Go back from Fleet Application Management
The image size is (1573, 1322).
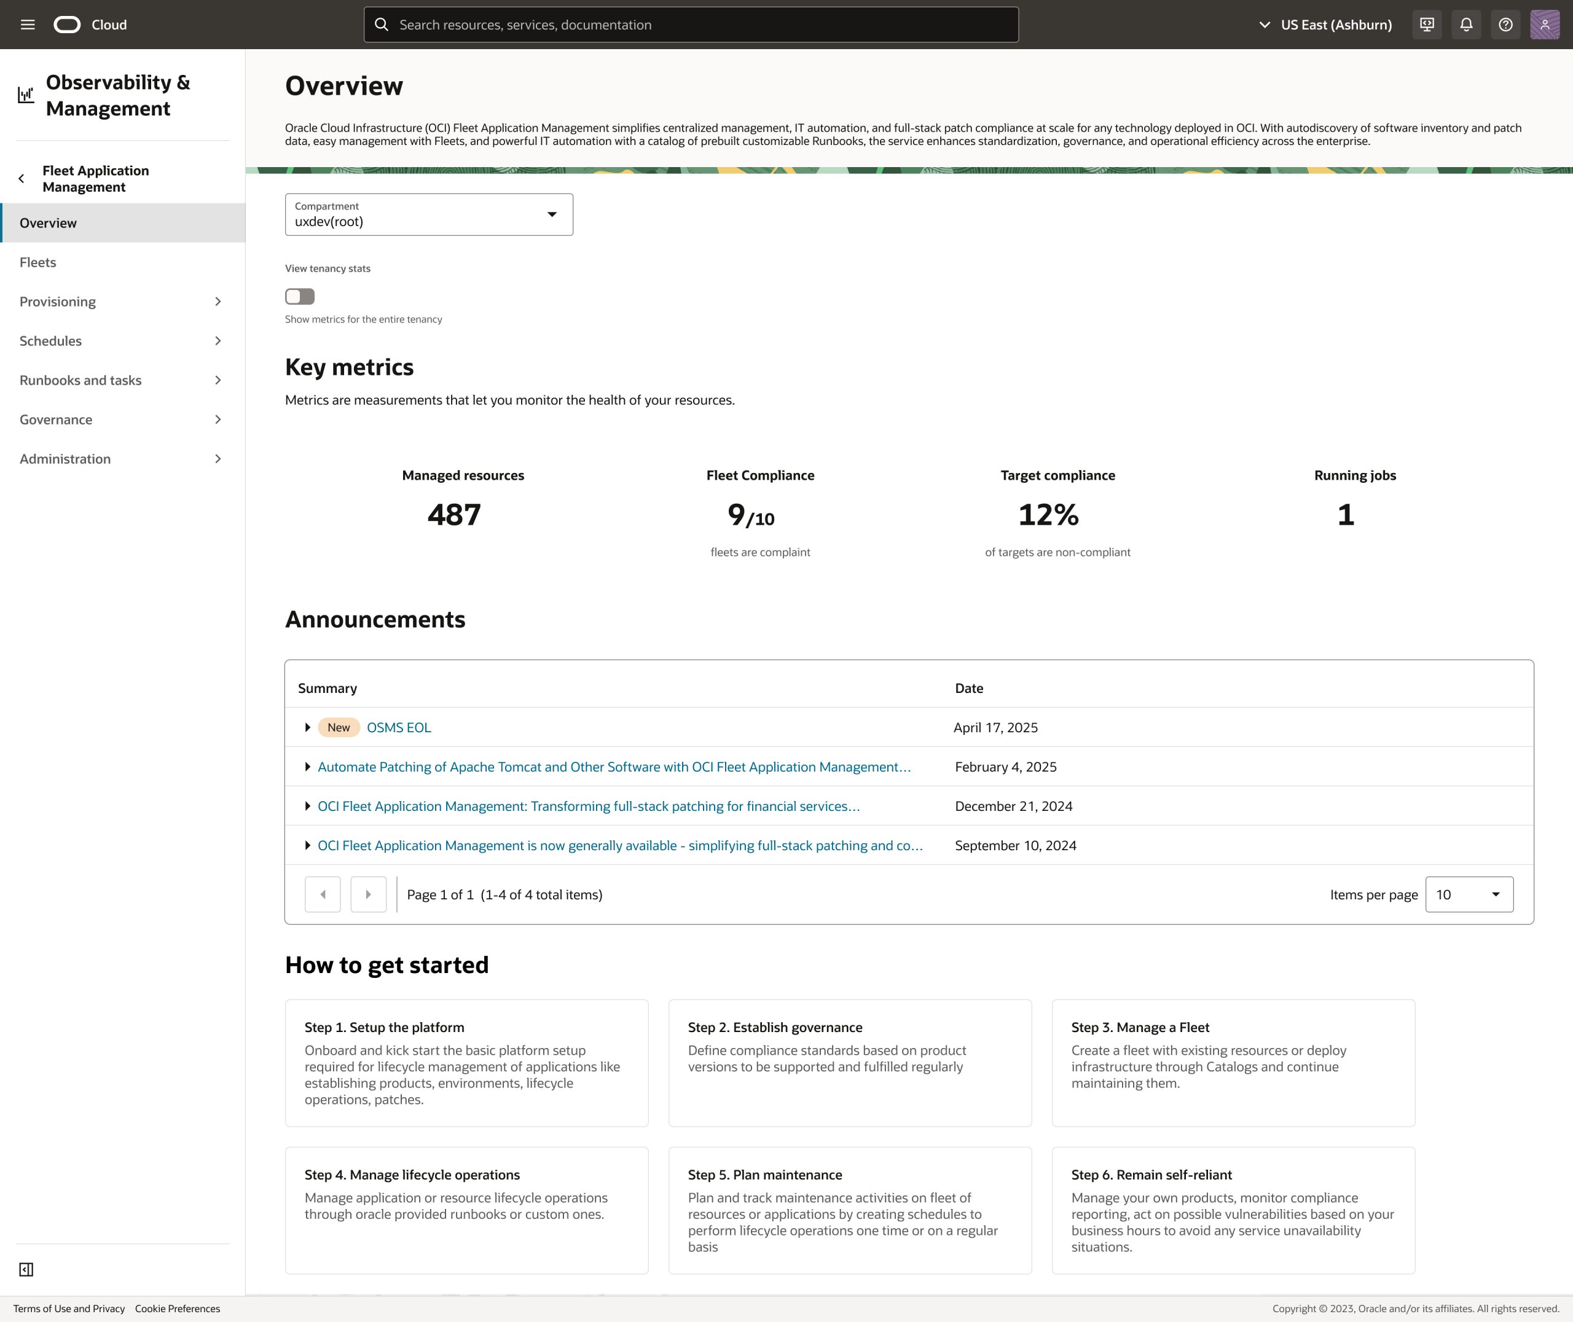21,178
